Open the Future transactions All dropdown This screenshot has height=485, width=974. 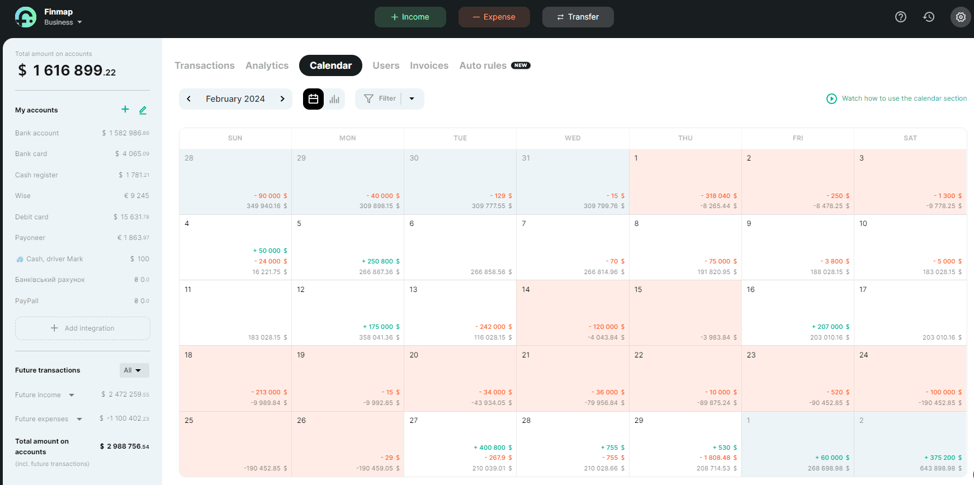134,370
